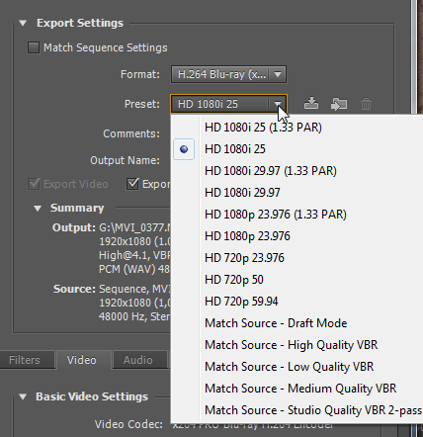Click the Comments label
The image size is (423, 437).
click(x=131, y=133)
